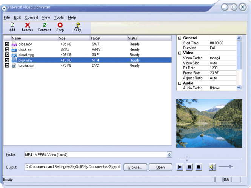Sort list by Target column header
This screenshot has height=188, width=251.
(109, 38)
